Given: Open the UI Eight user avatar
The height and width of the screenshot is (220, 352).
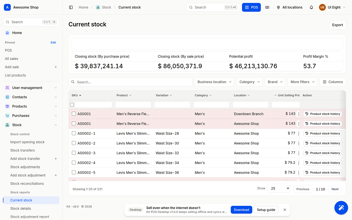Looking at the screenshot, I should pyautogui.click(x=322, y=7).
